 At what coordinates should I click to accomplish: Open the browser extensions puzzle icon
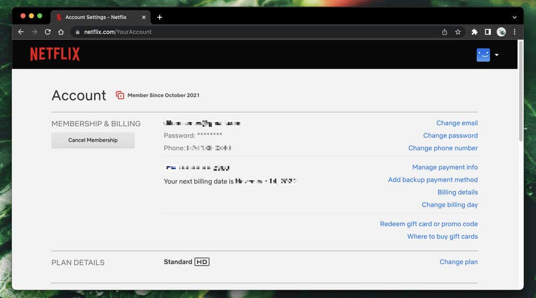tap(474, 32)
